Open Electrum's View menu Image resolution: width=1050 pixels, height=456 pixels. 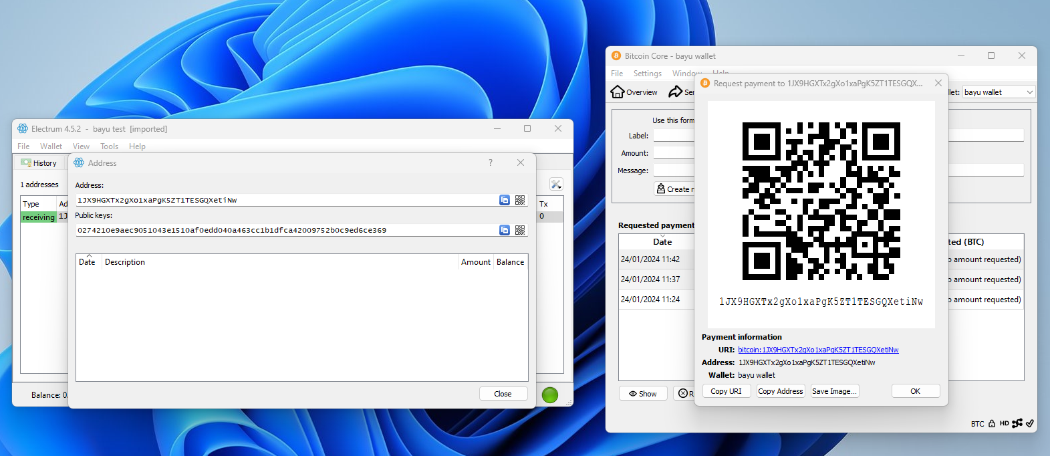click(x=81, y=146)
